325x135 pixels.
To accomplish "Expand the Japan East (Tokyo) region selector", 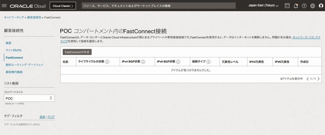I will pyautogui.click(x=263, y=5).
